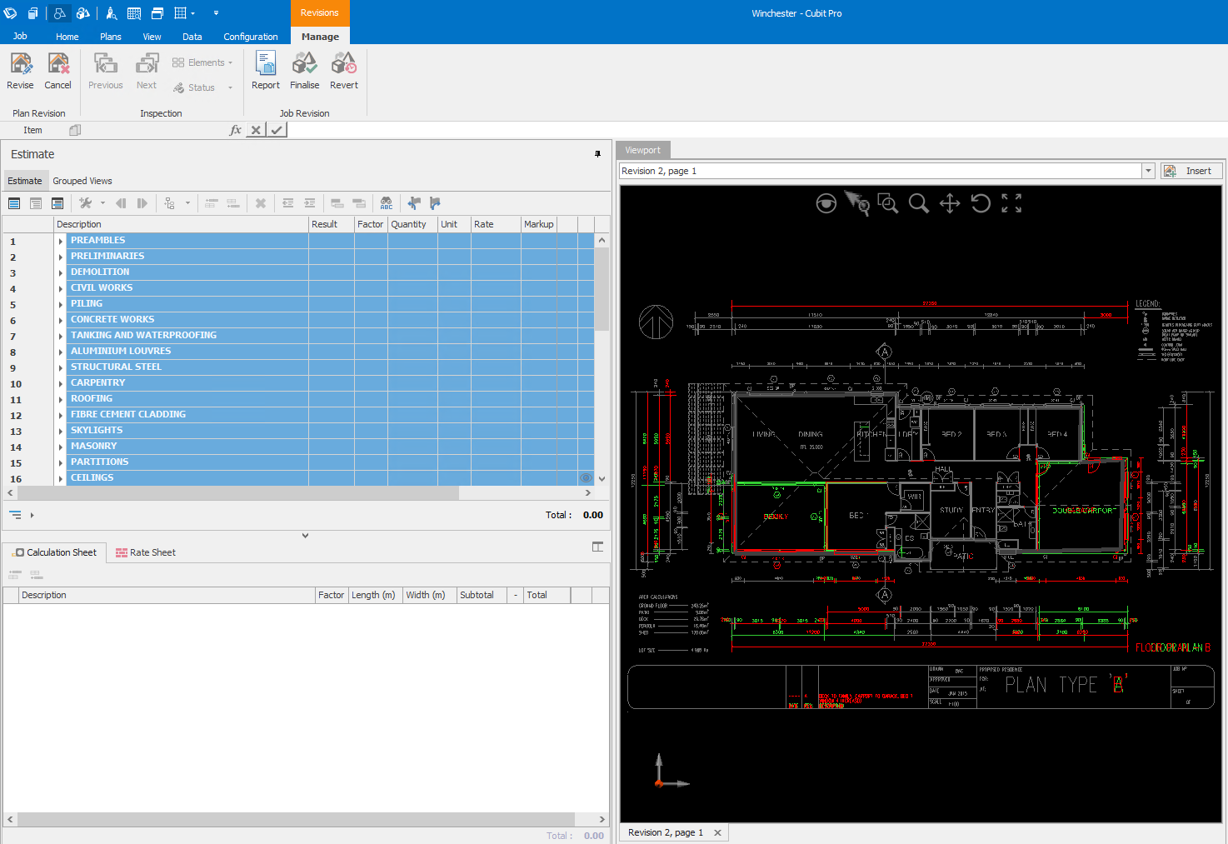The image size is (1228, 844).
Task: Toggle the first estimate view layout icon
Action: [14, 203]
